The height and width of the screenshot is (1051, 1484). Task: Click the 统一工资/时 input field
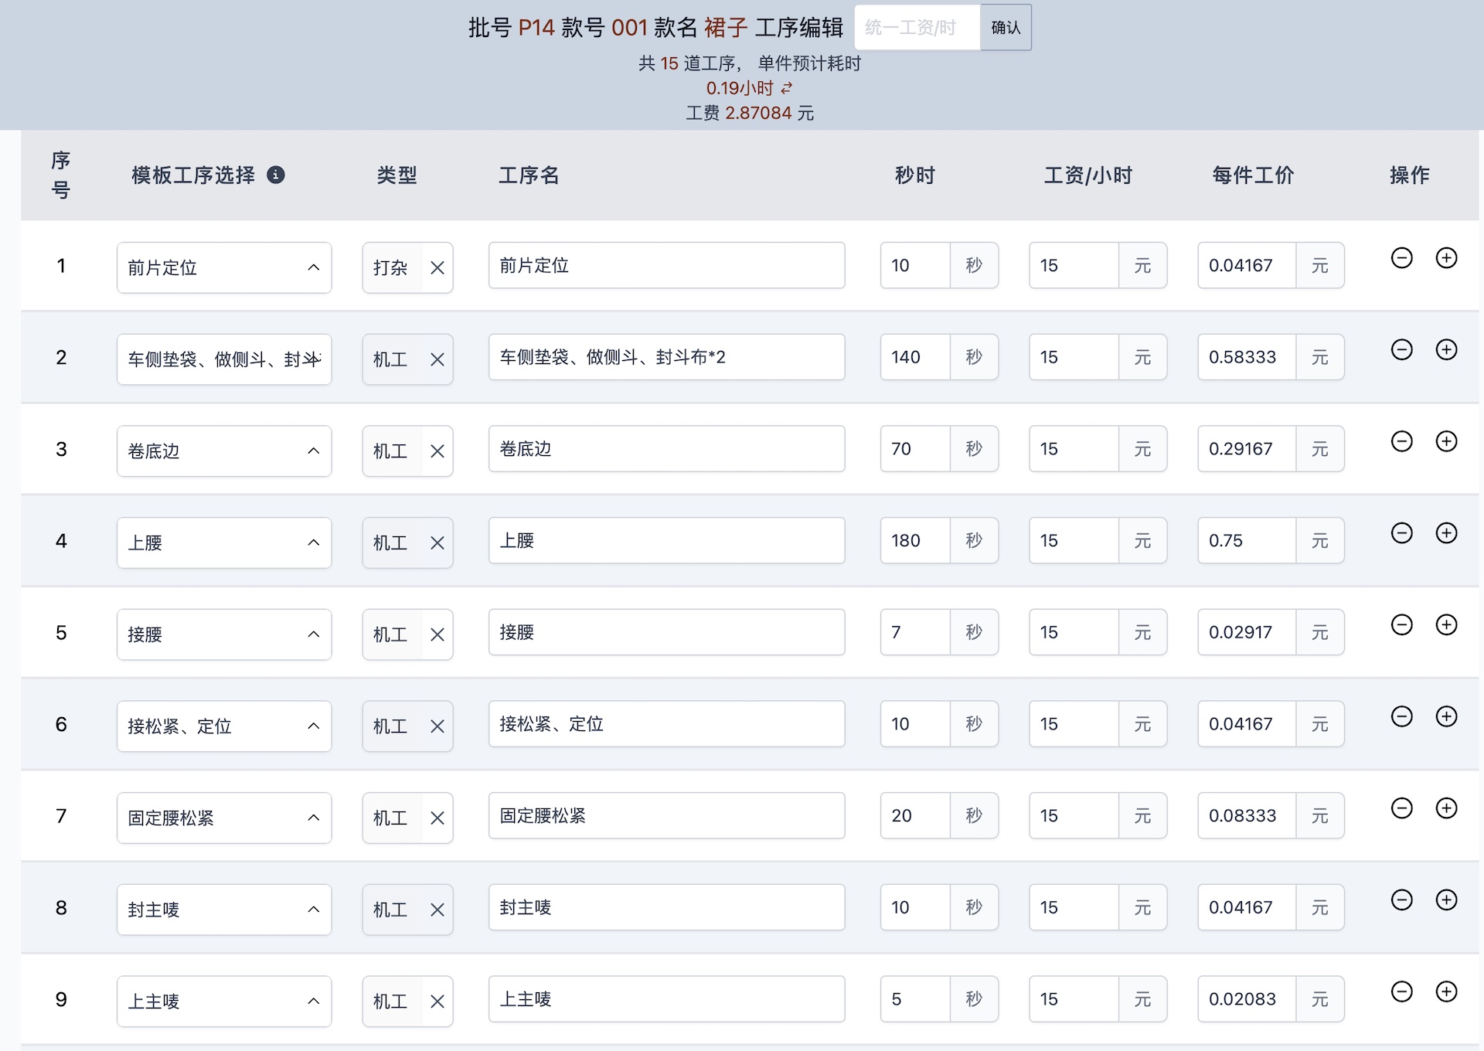(917, 27)
